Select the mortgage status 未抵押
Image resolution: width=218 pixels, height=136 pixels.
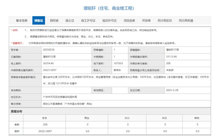click(170, 70)
